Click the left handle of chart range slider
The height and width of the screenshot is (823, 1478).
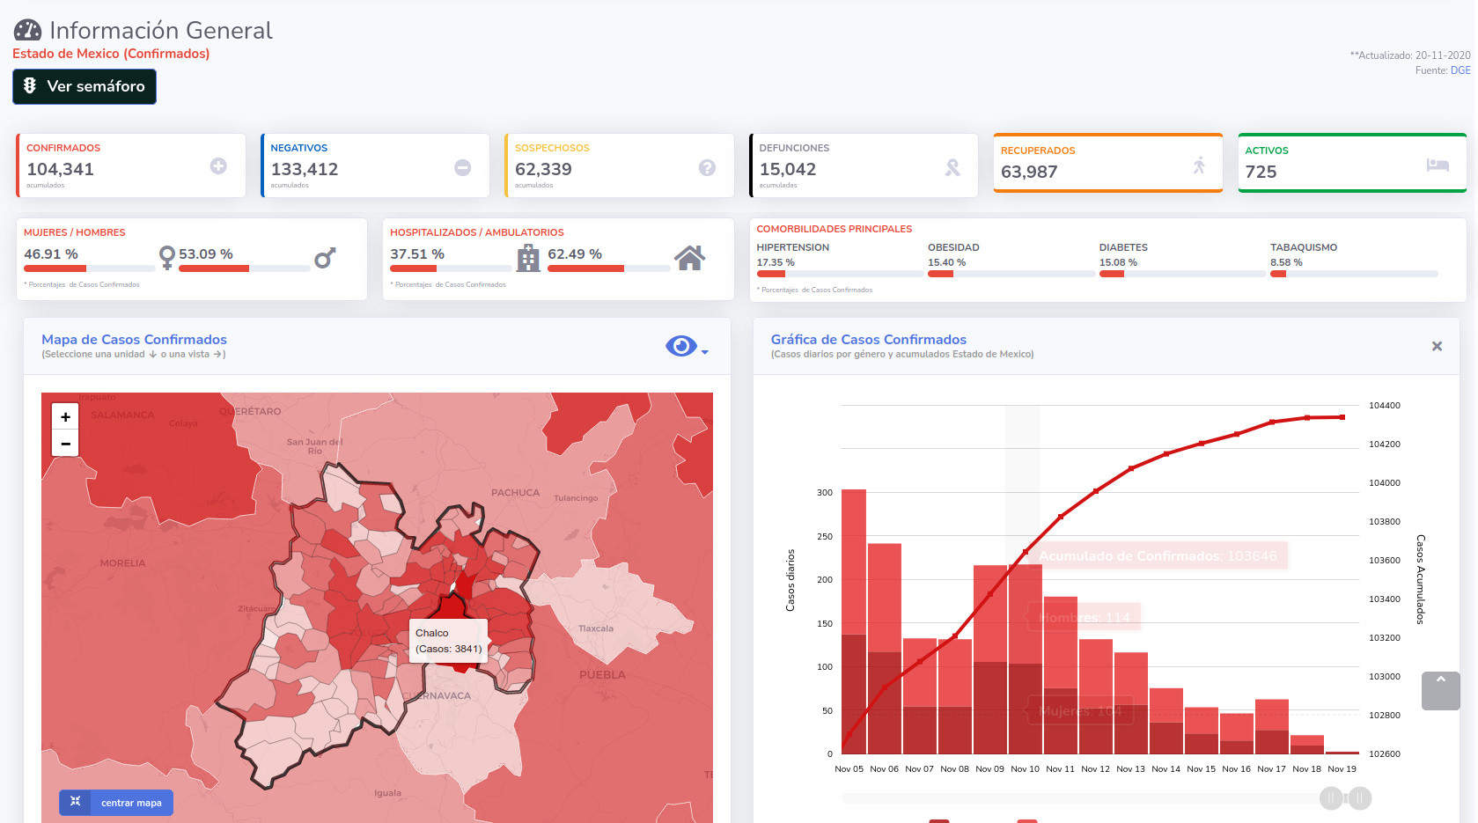(x=1331, y=798)
